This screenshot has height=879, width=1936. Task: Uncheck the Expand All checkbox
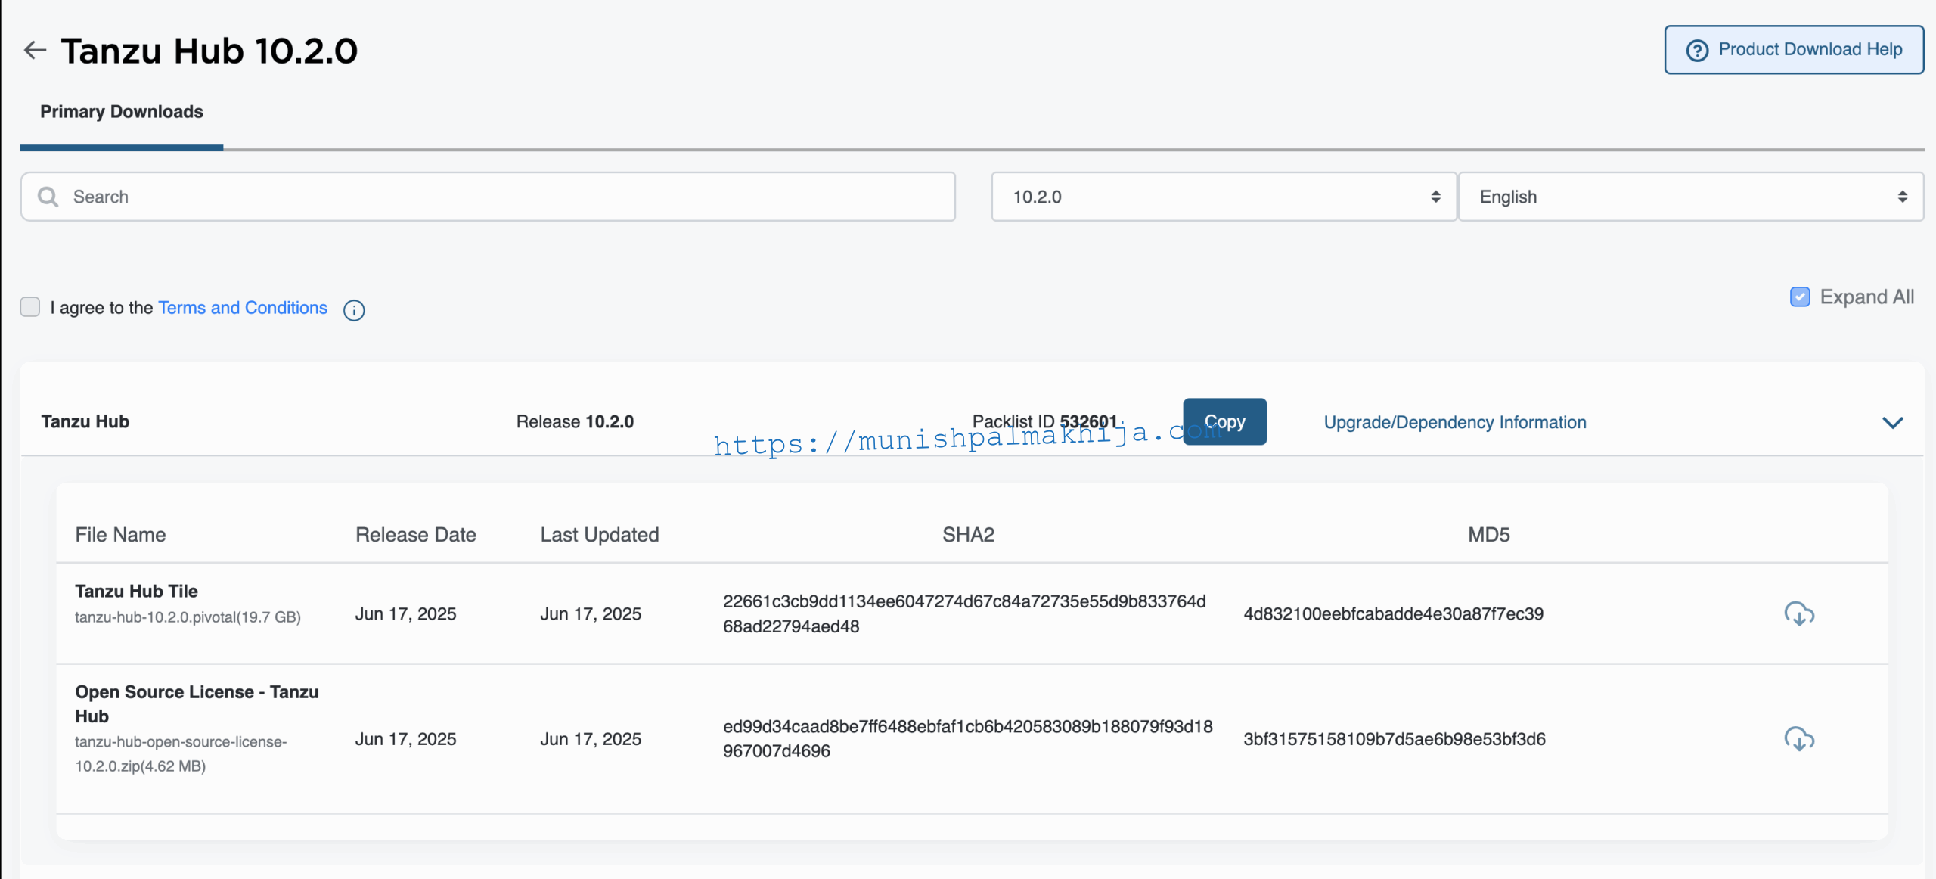1800,297
